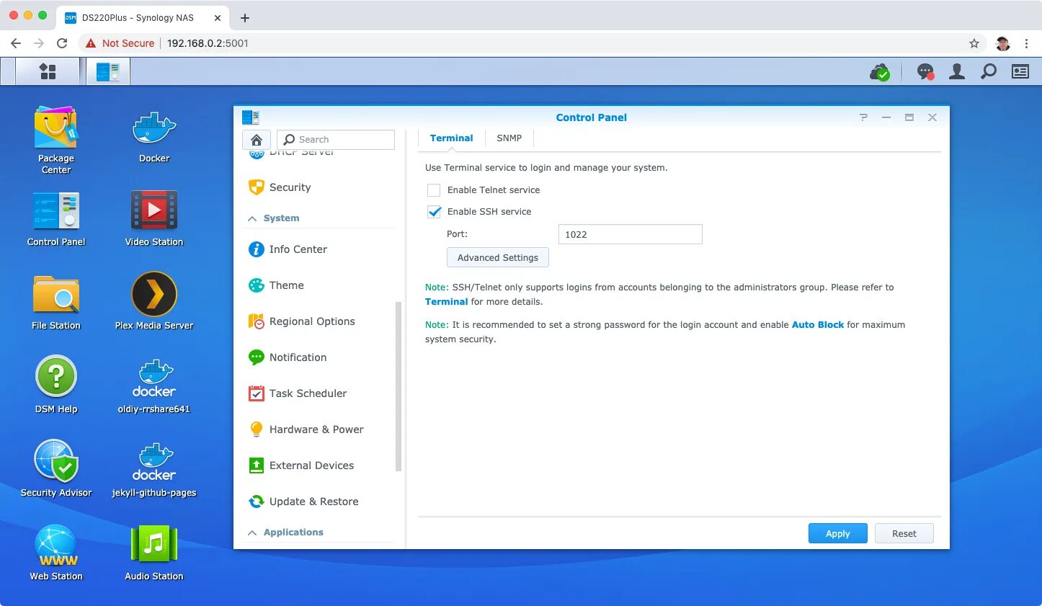Bookmark this page with star icon

point(974,43)
